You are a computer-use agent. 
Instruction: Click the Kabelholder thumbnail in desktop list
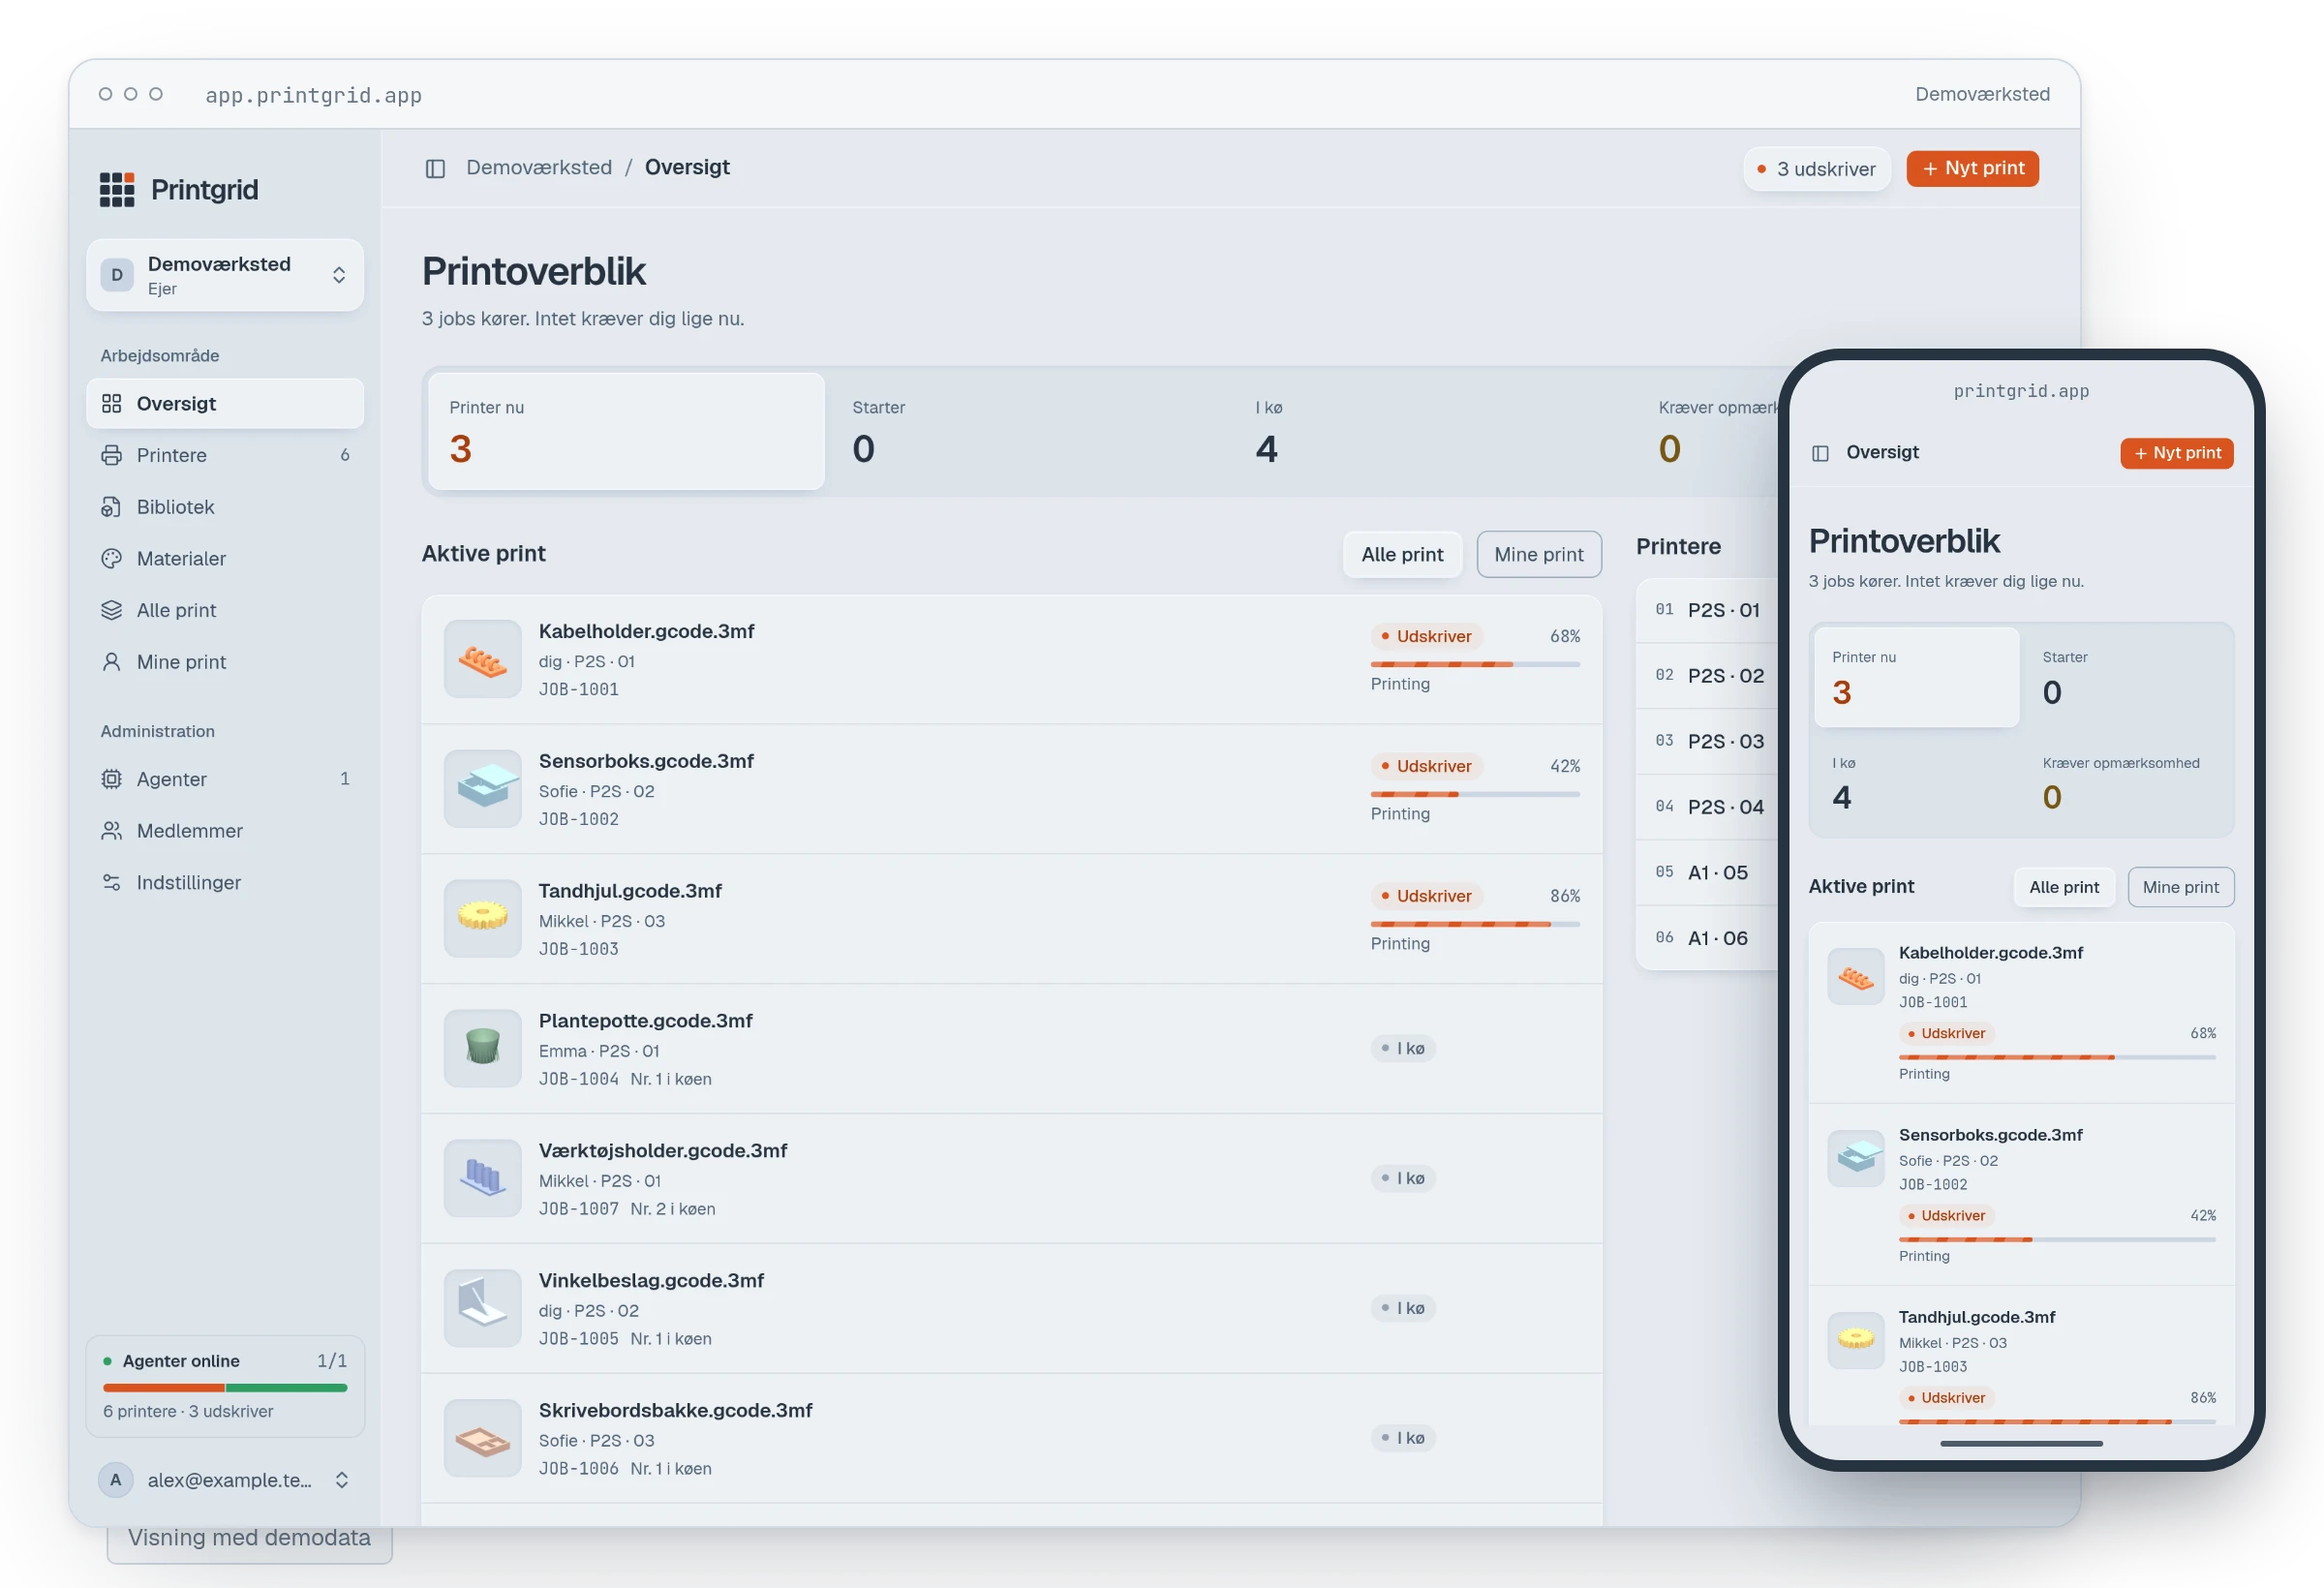[x=483, y=660]
